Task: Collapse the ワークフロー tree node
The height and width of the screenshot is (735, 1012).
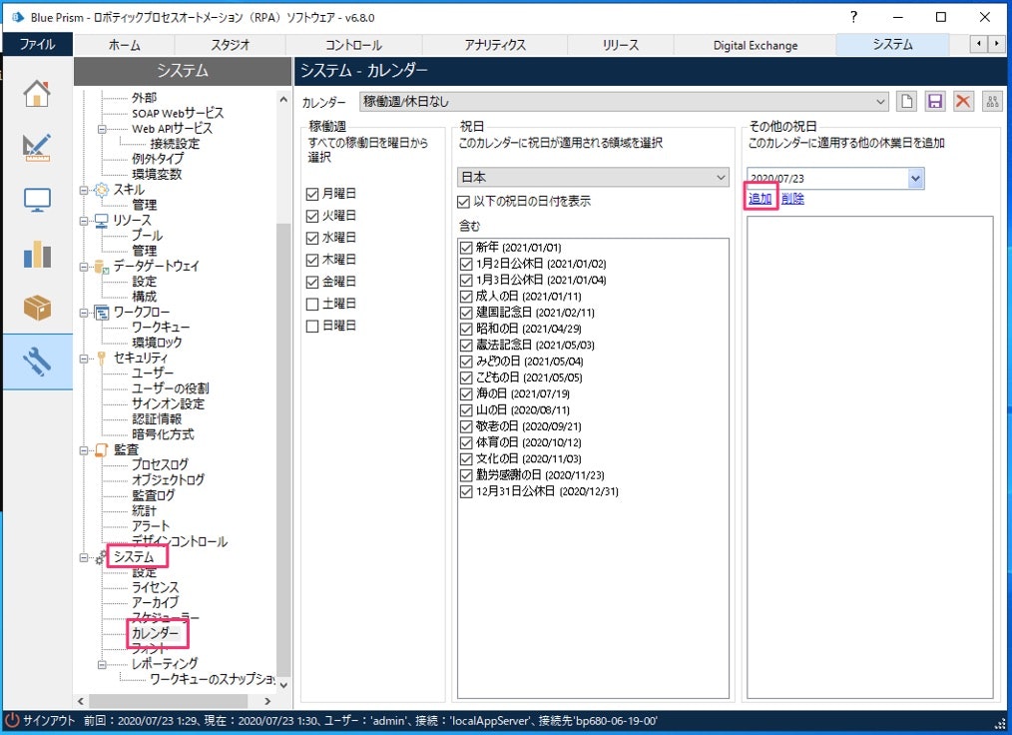Action: coord(83,313)
